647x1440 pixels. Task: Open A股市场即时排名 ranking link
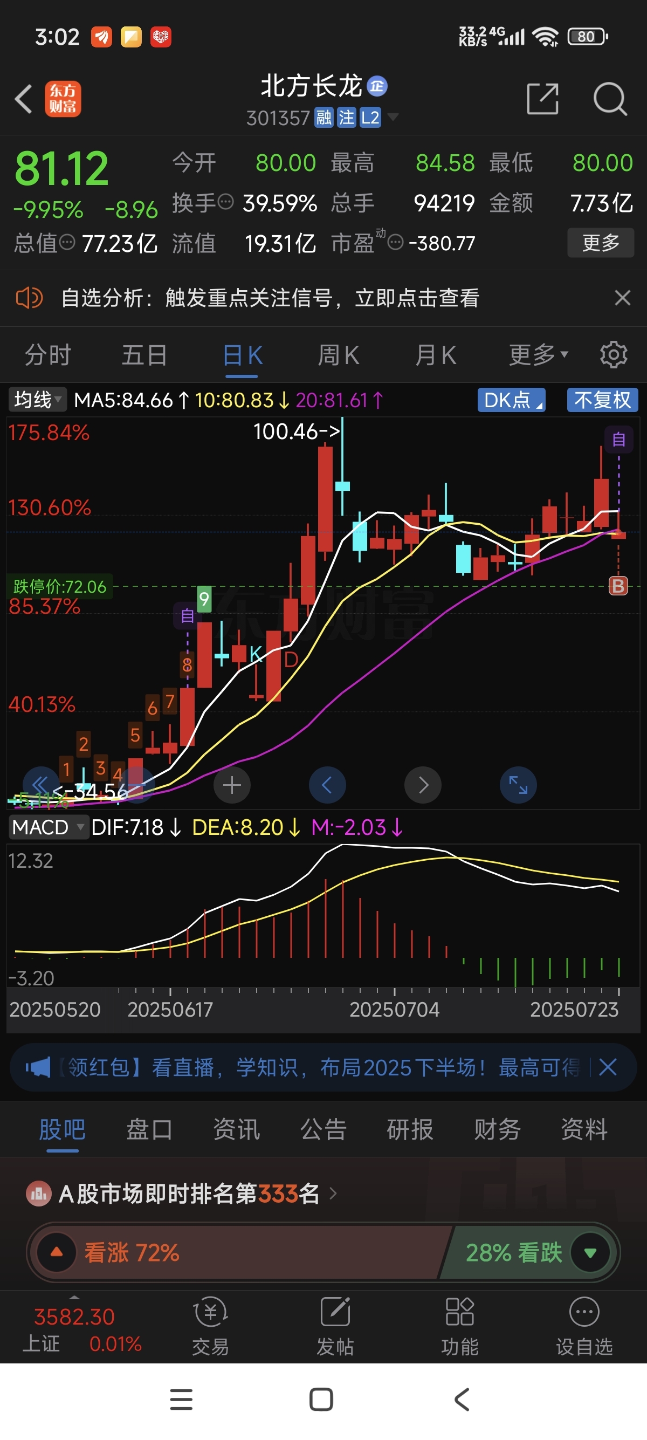point(182,1194)
